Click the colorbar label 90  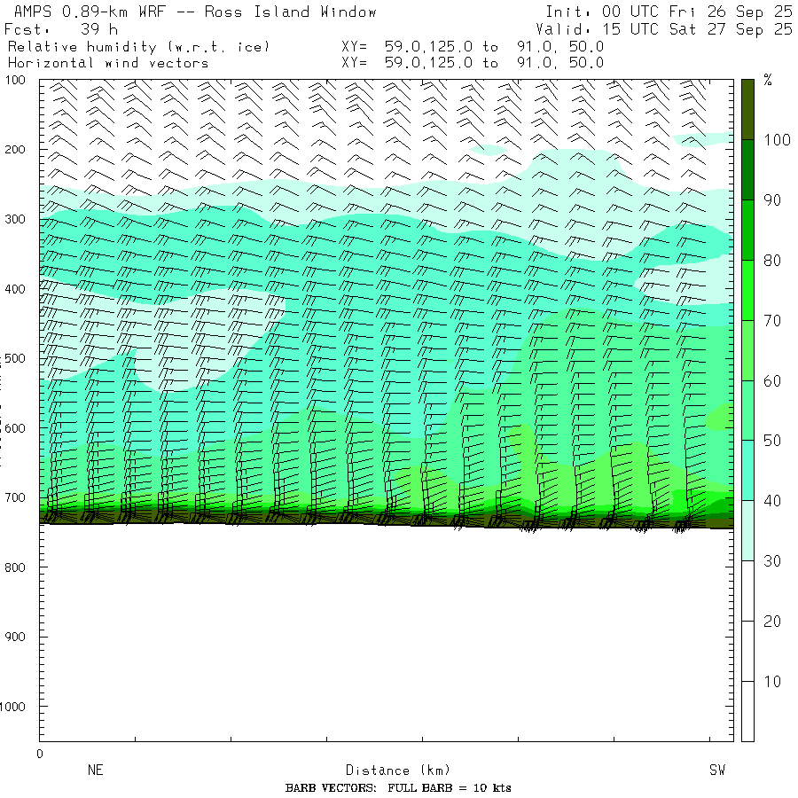[772, 200]
